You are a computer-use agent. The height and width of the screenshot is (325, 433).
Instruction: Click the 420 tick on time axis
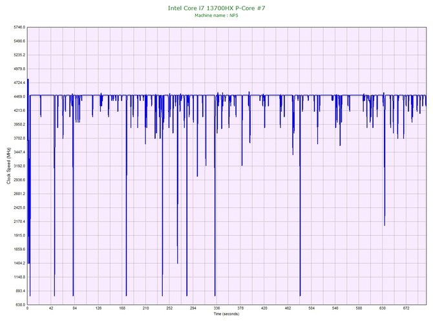pyautogui.click(x=264, y=308)
